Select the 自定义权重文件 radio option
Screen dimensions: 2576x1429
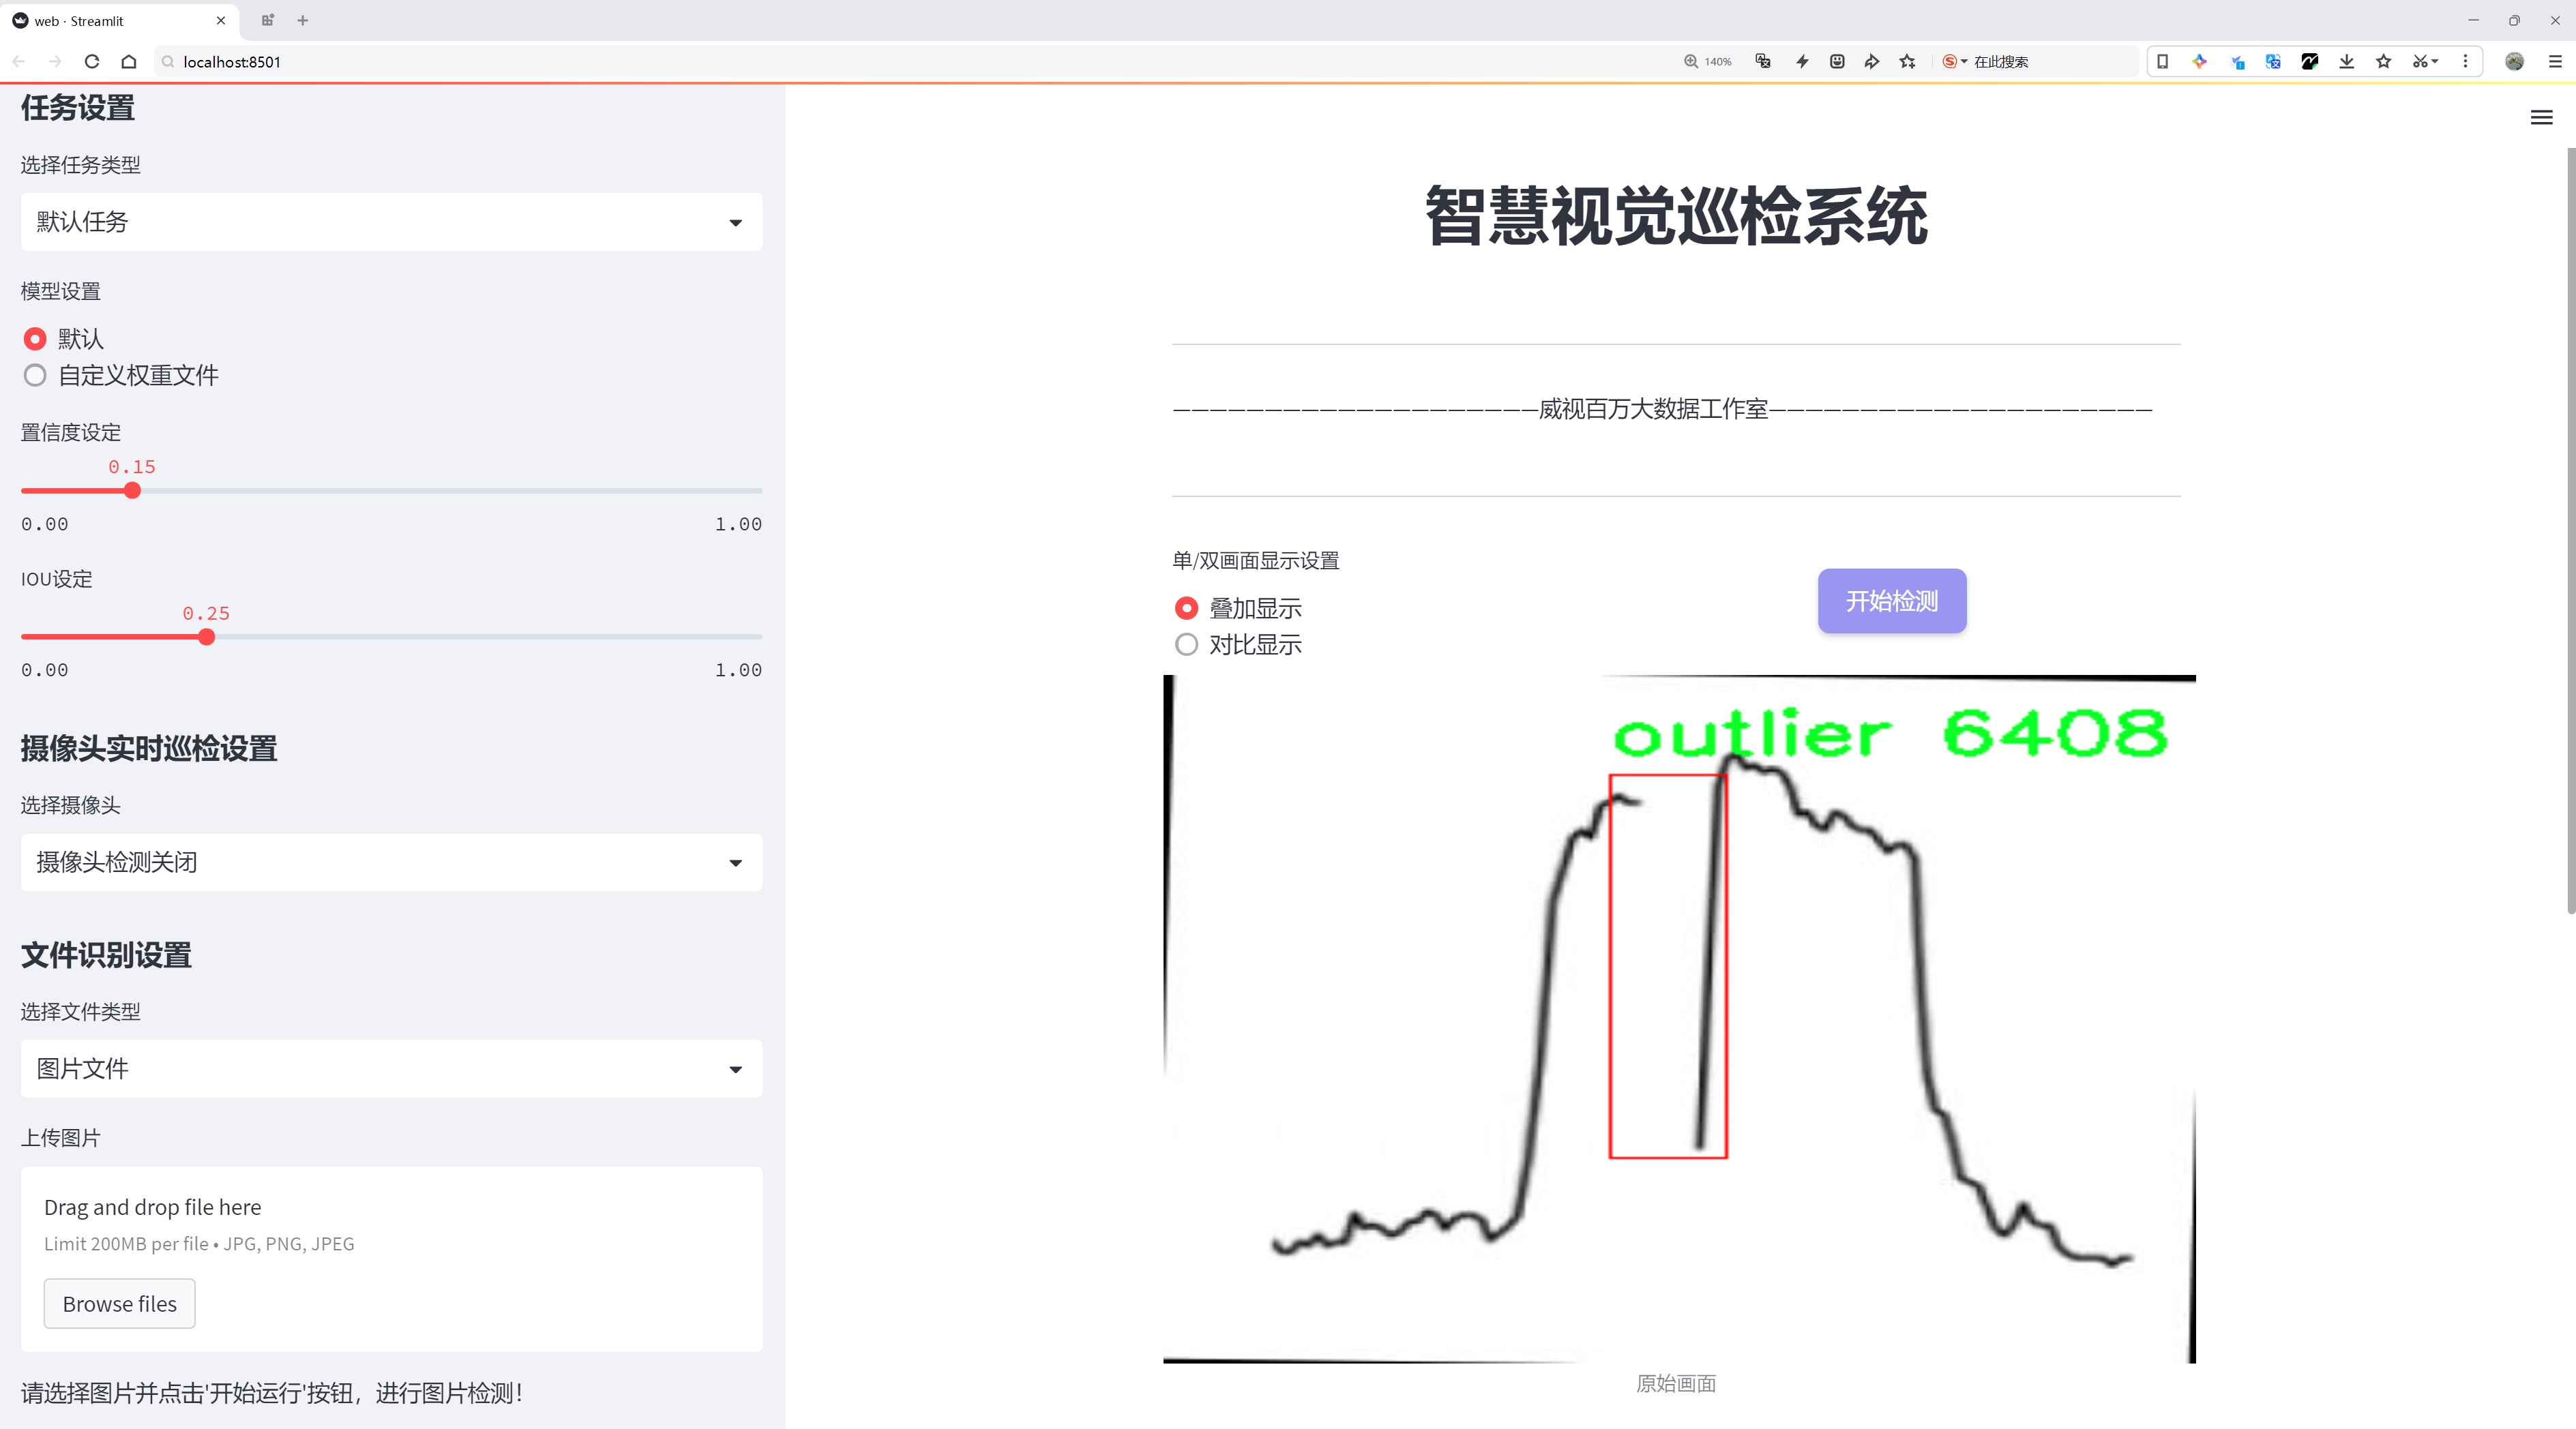click(x=35, y=376)
